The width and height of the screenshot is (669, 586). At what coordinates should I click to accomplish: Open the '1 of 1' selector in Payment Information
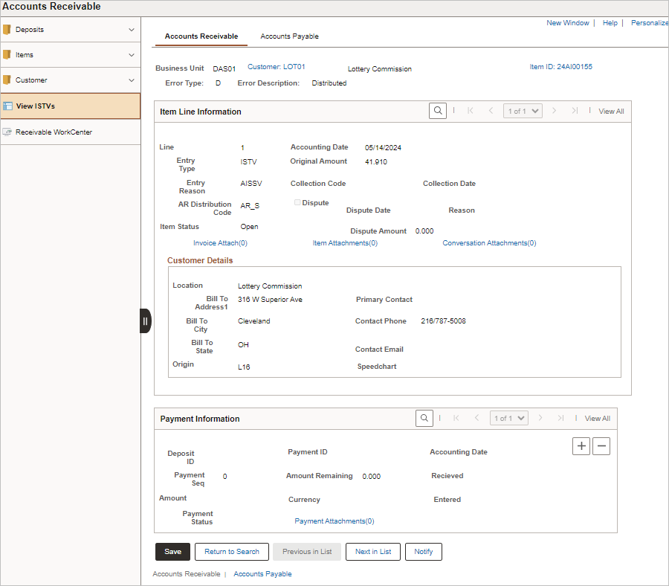[x=508, y=418]
